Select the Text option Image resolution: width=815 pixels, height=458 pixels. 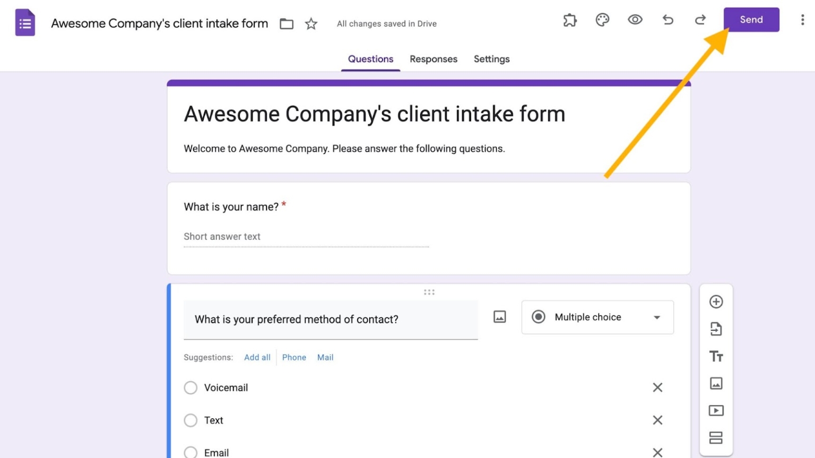point(190,420)
